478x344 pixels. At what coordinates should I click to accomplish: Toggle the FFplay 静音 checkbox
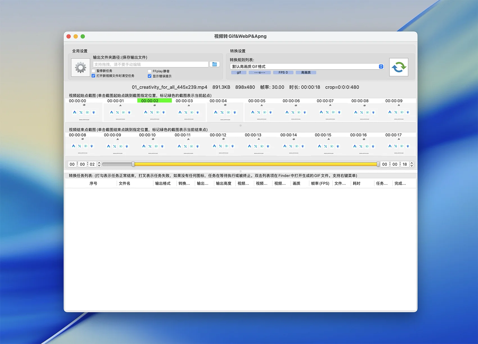(x=150, y=71)
